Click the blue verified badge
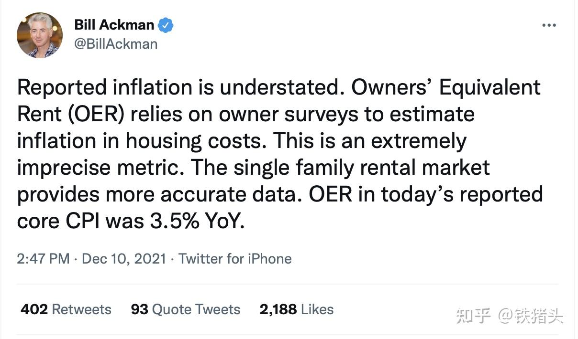 [166, 25]
